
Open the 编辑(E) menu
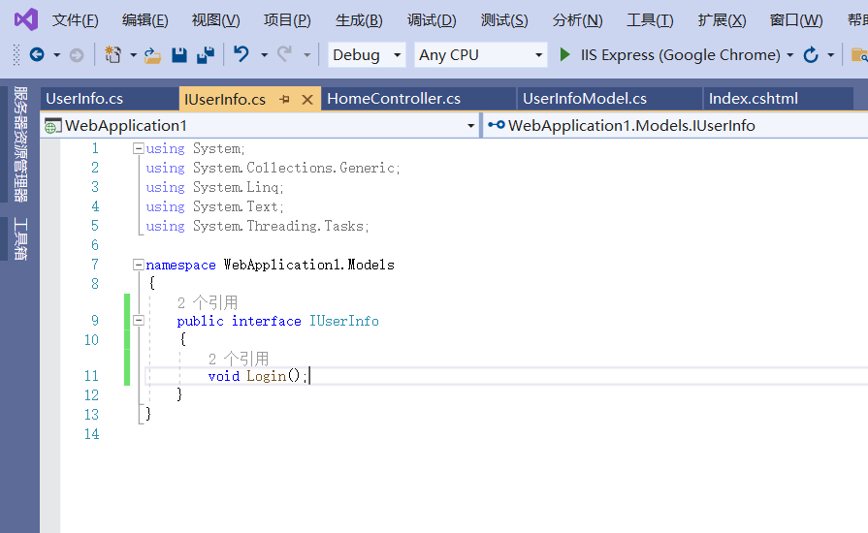click(x=145, y=20)
